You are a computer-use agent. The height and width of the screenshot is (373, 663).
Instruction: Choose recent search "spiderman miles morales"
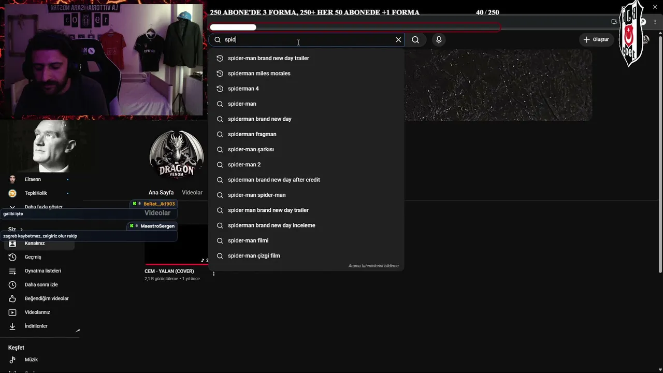[x=306, y=74]
